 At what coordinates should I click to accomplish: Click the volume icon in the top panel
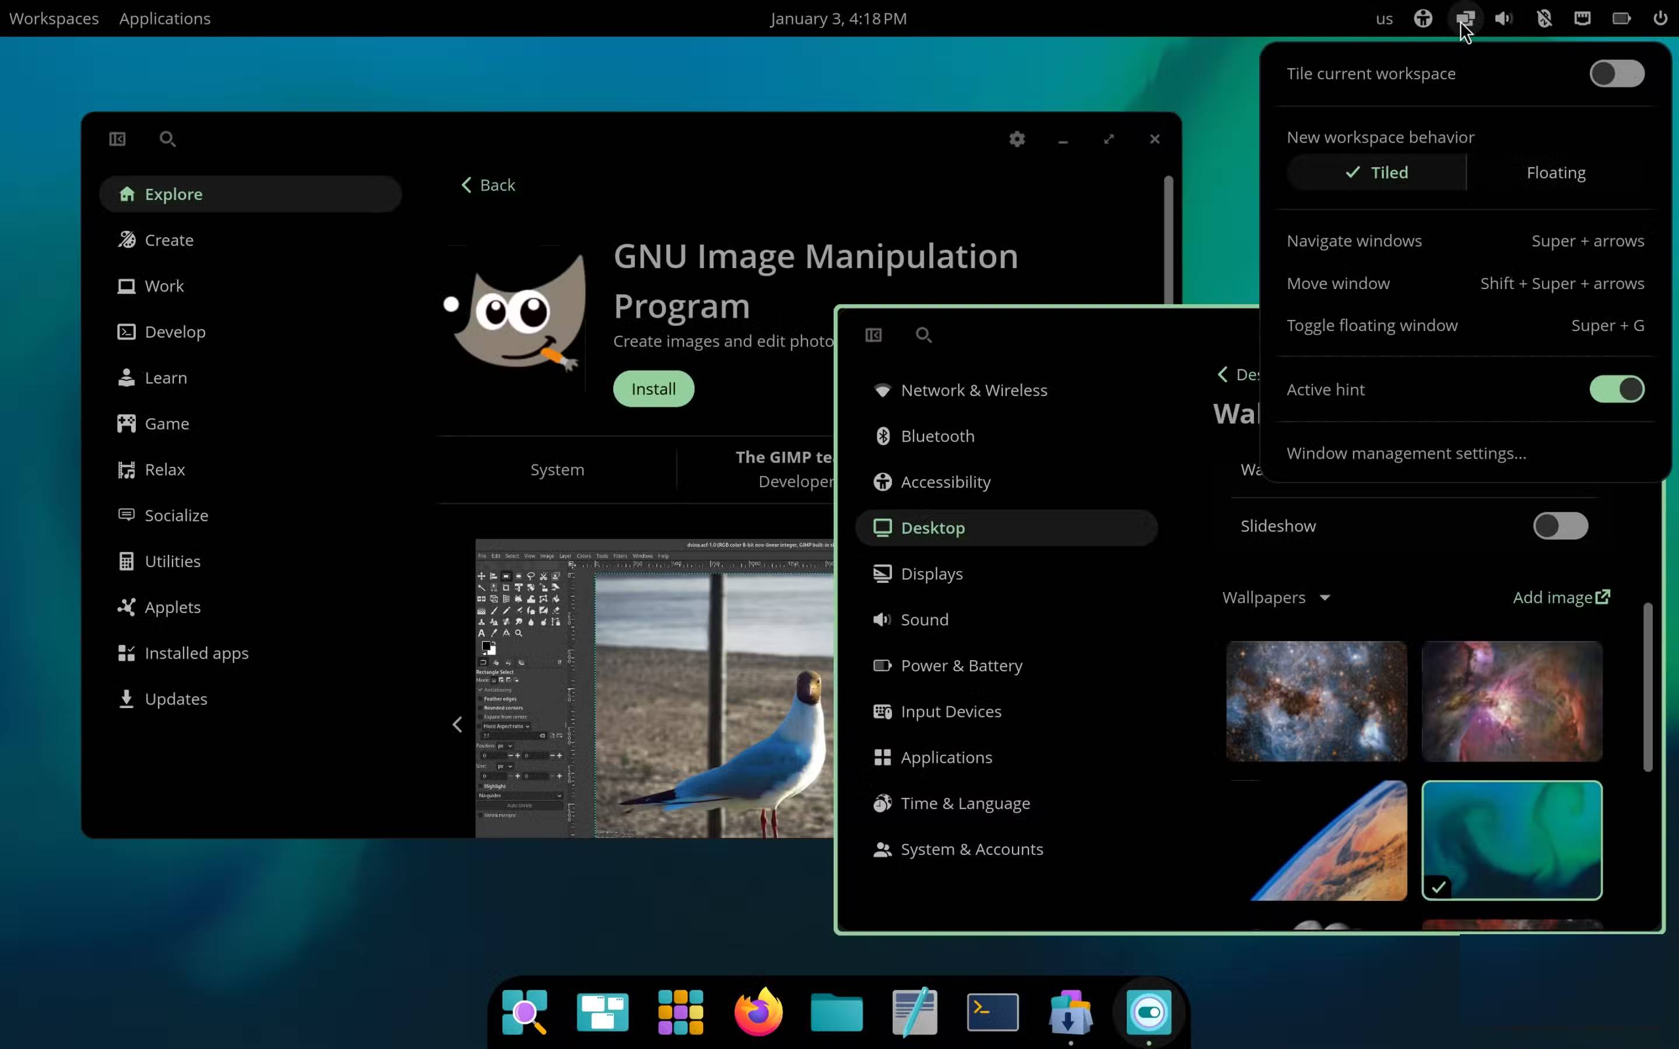(1503, 18)
